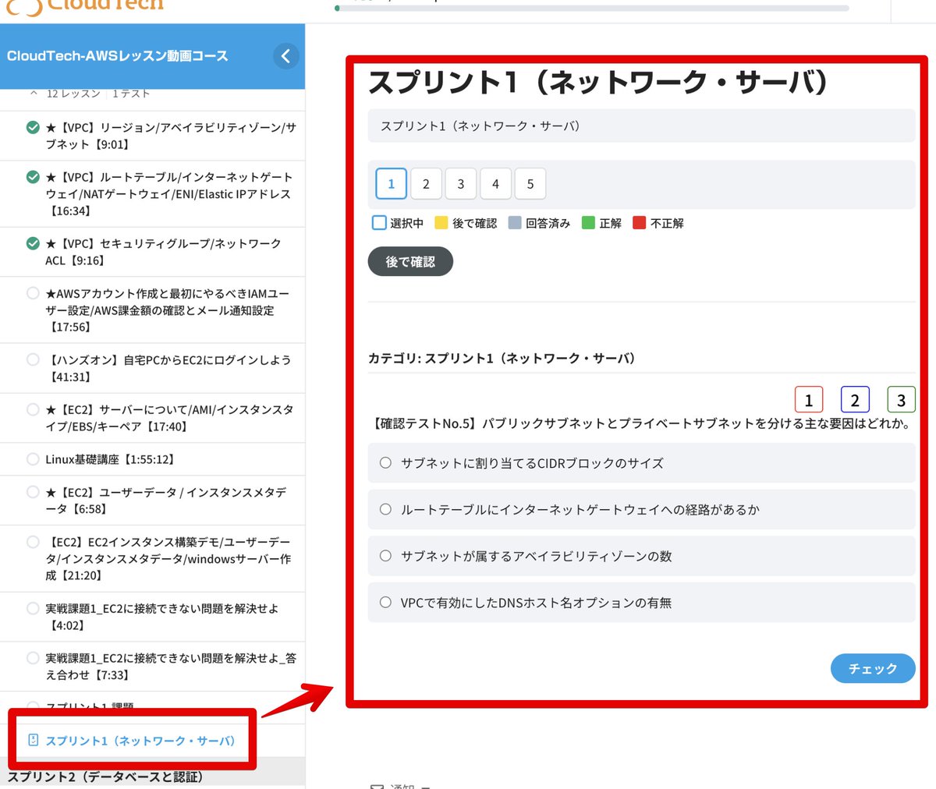Click the CloudTech-AWSレッスン動画コース header title
936x789 pixels.
tap(118, 56)
